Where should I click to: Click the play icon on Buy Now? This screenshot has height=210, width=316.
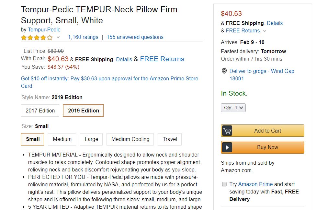[227, 147]
